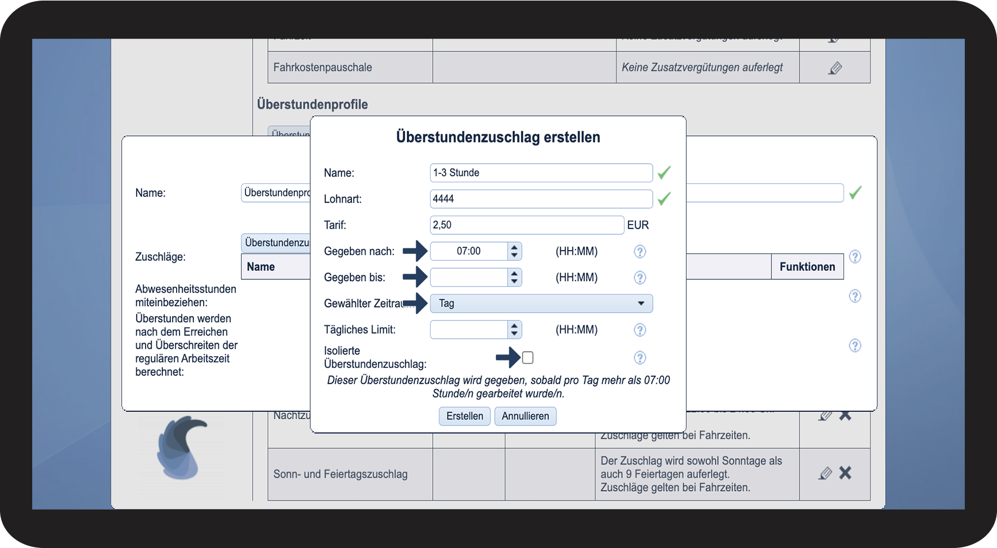The image size is (997, 548).
Task: Click into the Name field containing 1-3 Stunde
Action: (x=541, y=173)
